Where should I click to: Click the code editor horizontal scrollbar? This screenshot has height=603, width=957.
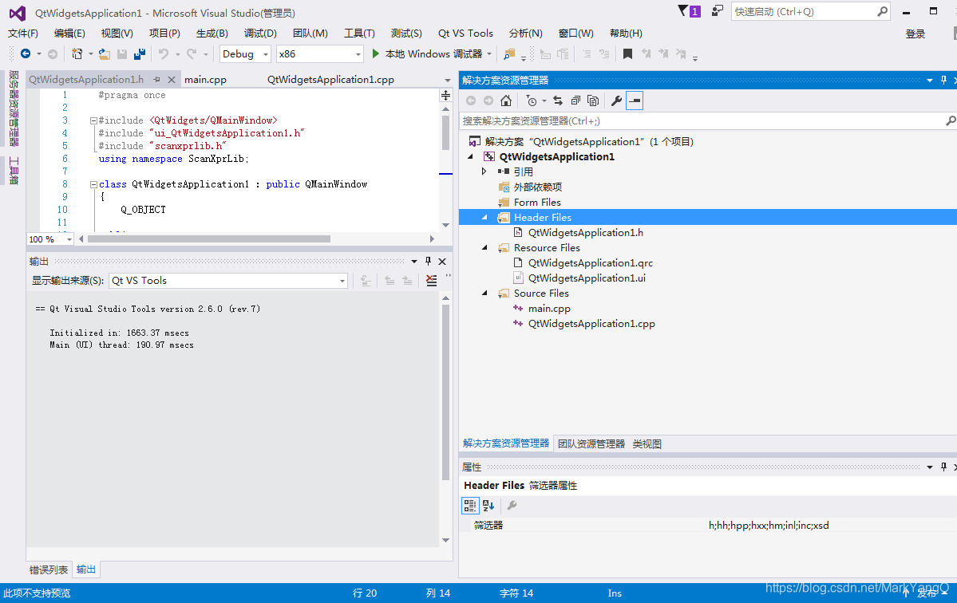click(209, 239)
